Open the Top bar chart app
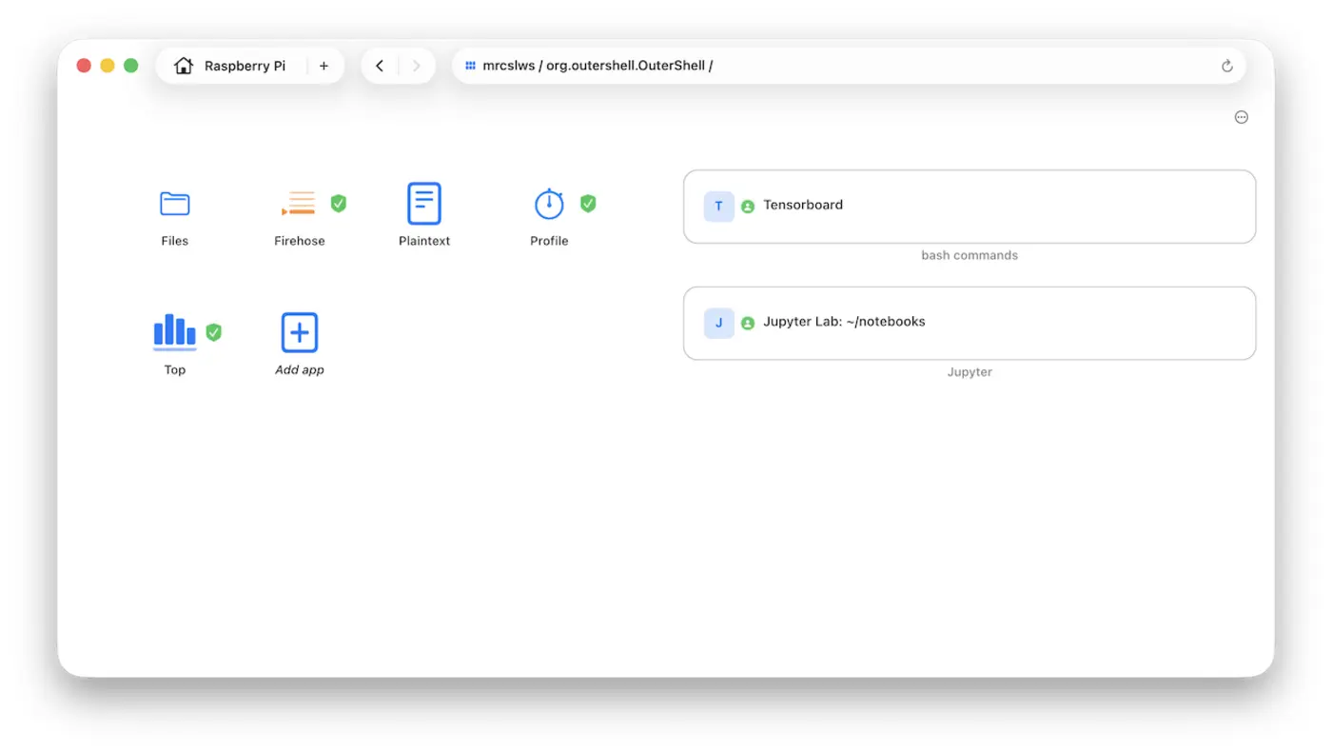1332x753 pixels. tap(175, 331)
